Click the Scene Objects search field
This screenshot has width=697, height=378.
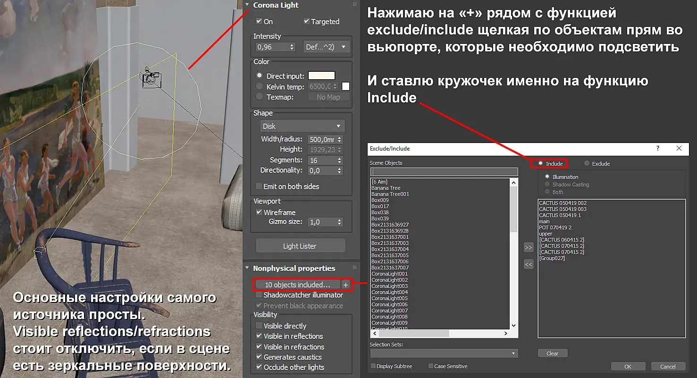pos(444,172)
